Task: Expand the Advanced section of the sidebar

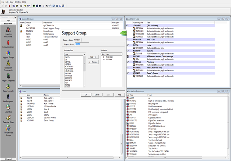Action: click(x=8, y=159)
